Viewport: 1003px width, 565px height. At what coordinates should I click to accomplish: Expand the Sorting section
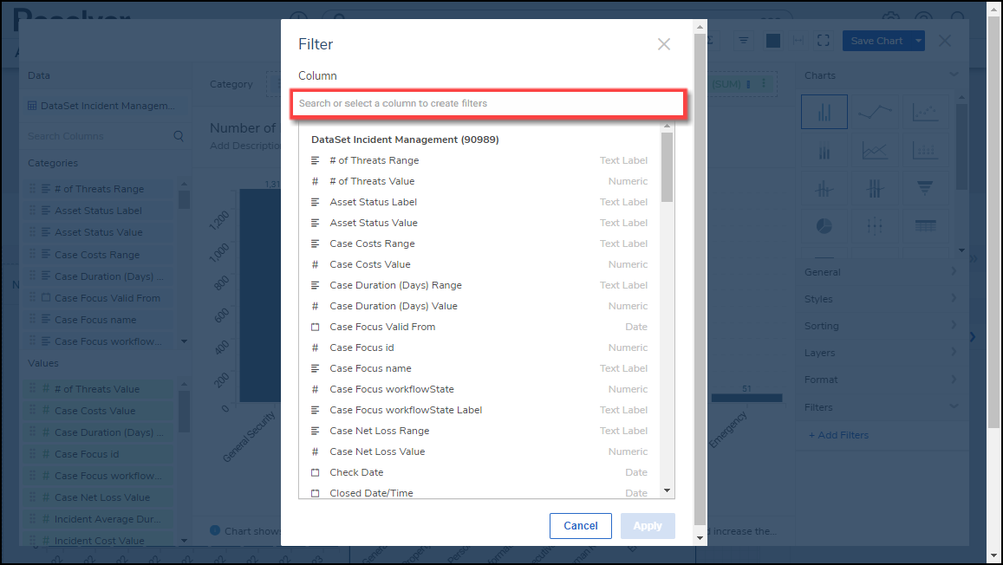(882, 326)
